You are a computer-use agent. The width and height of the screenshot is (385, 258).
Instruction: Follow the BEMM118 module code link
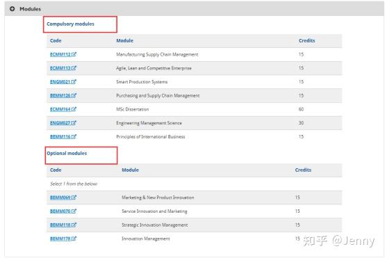(x=60, y=225)
